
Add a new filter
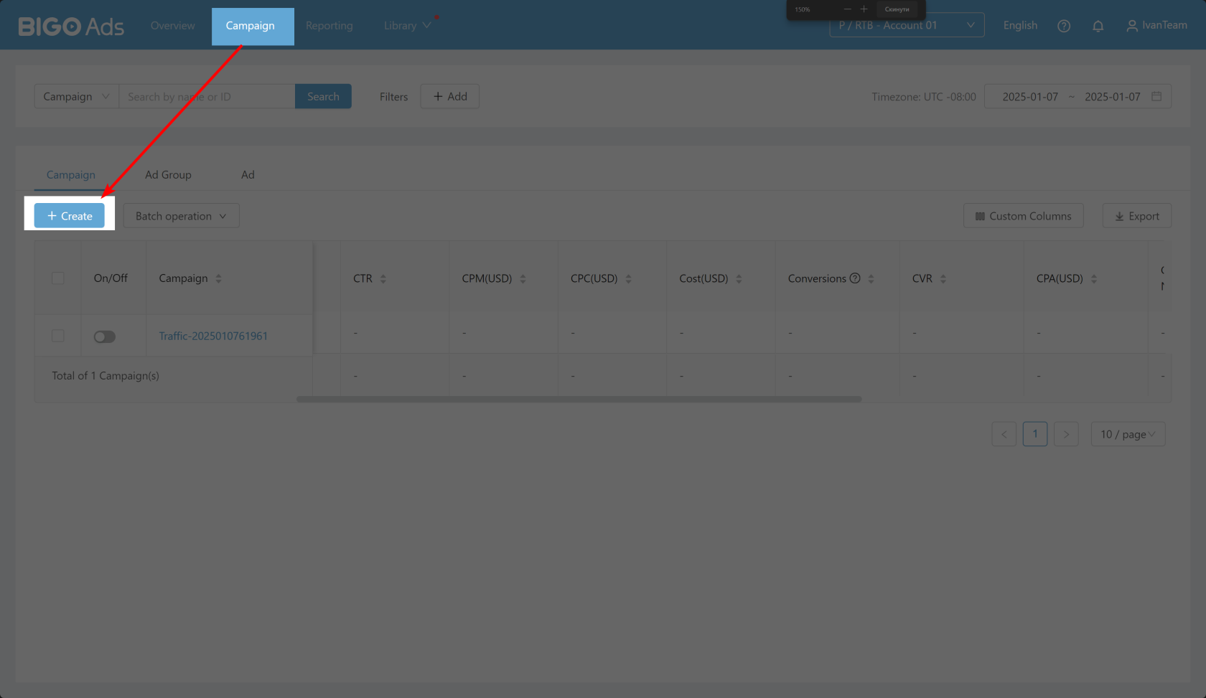click(450, 96)
